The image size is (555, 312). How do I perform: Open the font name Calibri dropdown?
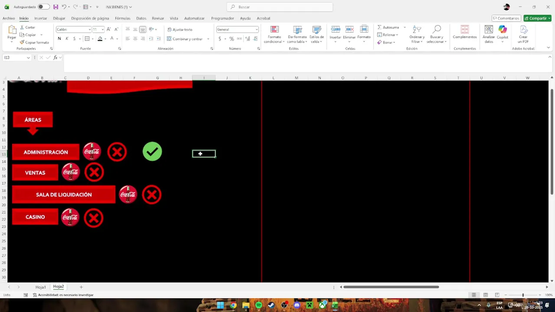tap(89, 29)
